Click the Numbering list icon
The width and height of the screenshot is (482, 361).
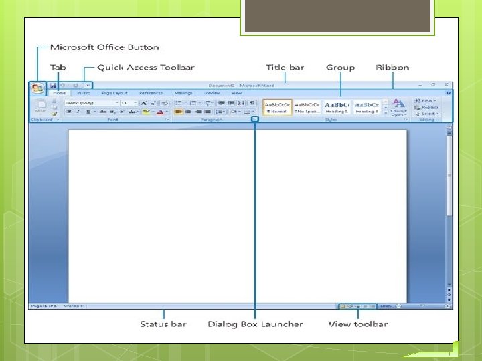pyautogui.click(x=193, y=103)
